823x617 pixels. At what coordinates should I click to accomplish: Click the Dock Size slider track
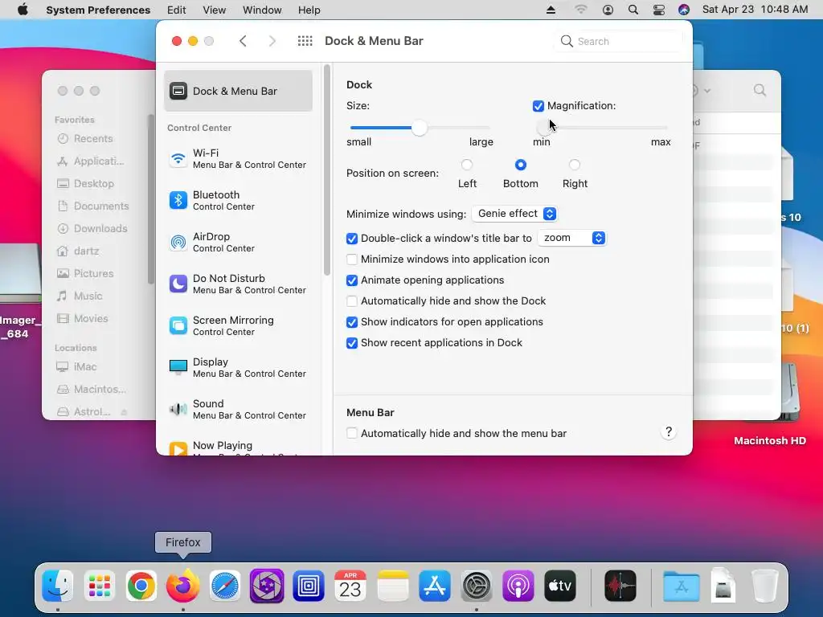click(420, 128)
